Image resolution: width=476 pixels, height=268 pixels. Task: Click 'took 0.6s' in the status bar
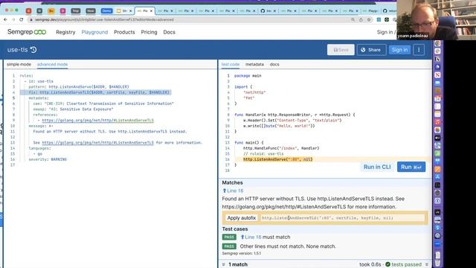click(x=370, y=264)
